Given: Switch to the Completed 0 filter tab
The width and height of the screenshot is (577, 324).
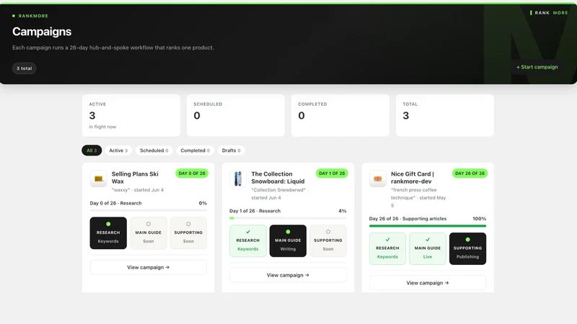Looking at the screenshot, I should tap(195, 150).
